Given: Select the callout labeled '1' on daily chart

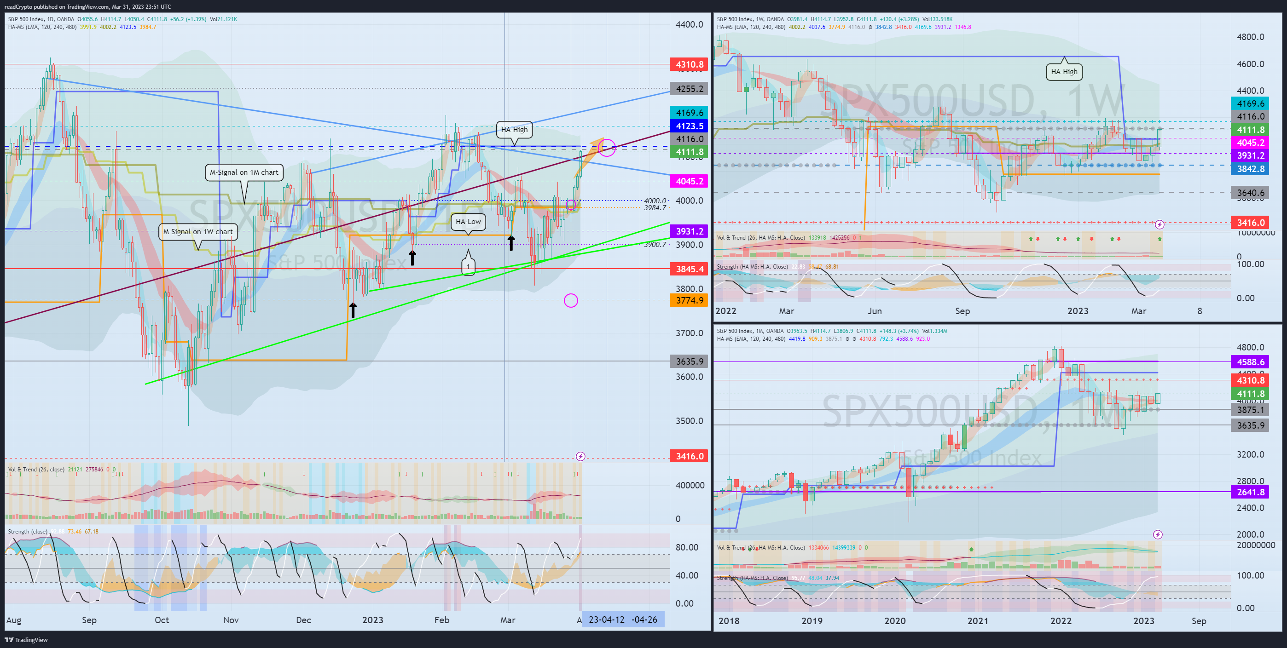Looking at the screenshot, I should pyautogui.click(x=468, y=267).
